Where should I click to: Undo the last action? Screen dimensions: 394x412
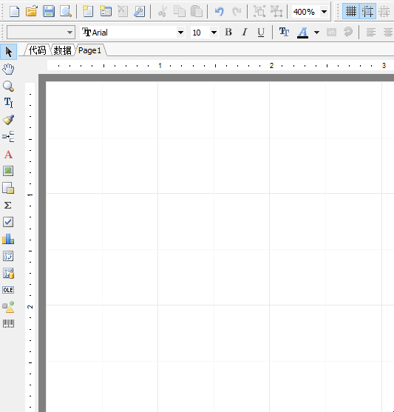pos(220,12)
